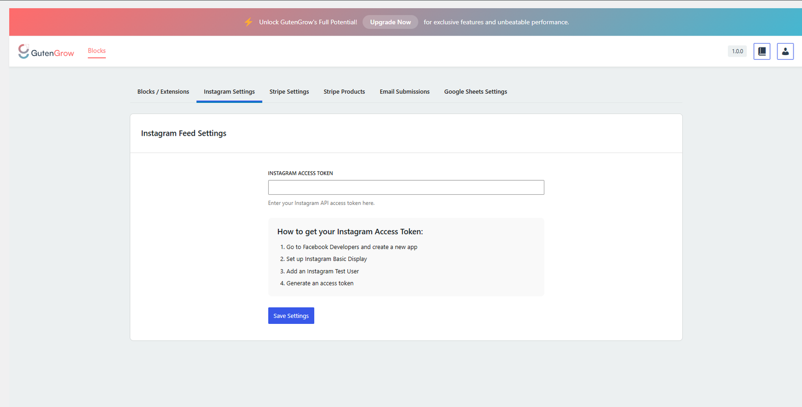Click the GutenGrow logo

[46, 52]
